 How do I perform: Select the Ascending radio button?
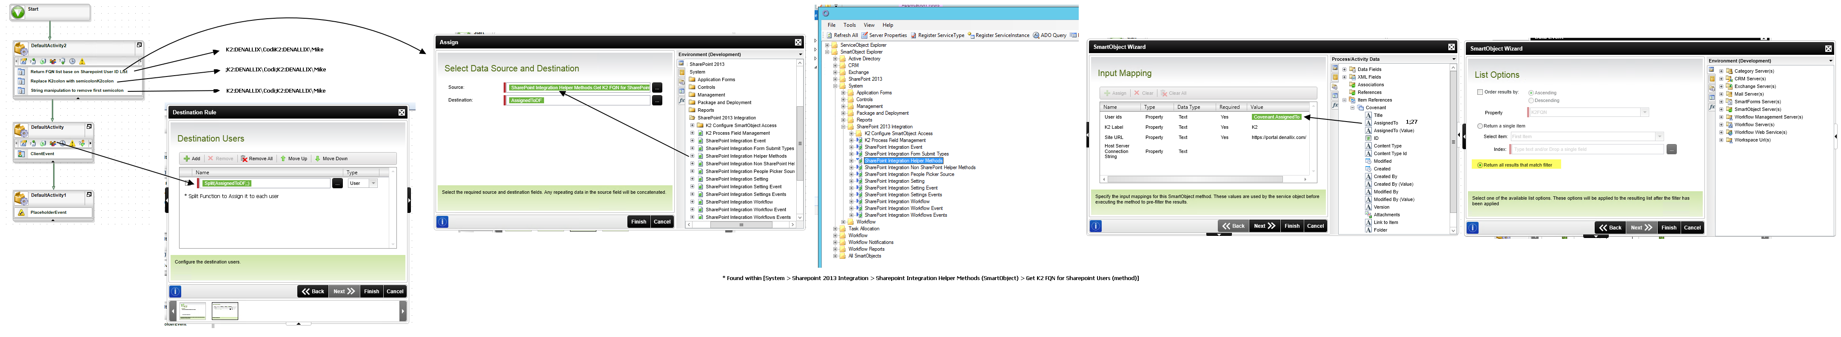[x=1531, y=93]
